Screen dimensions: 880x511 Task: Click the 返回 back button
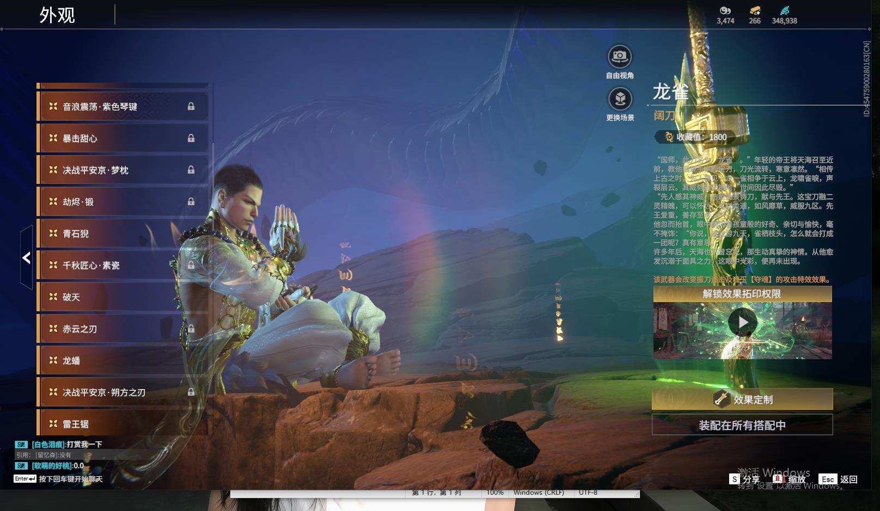tap(849, 479)
